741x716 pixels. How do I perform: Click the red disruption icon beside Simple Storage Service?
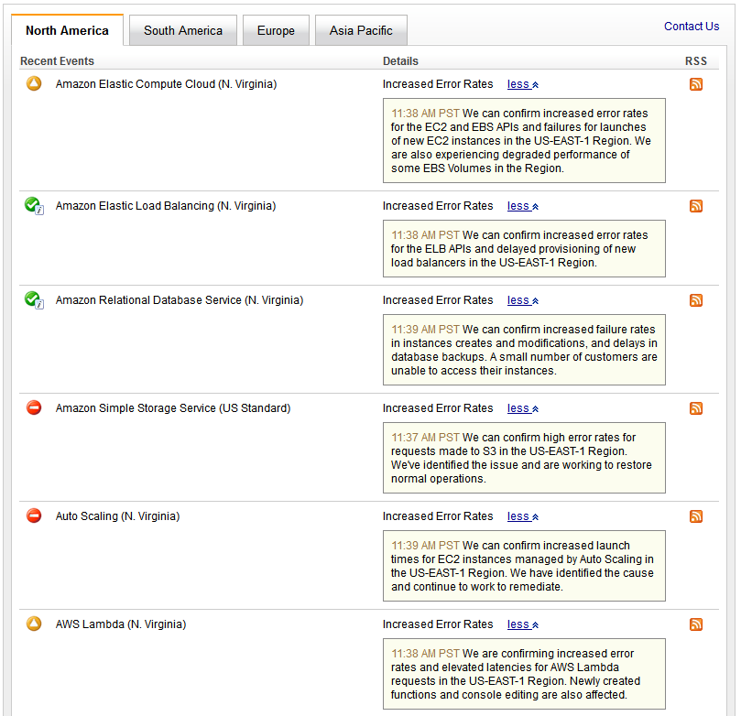click(x=34, y=408)
